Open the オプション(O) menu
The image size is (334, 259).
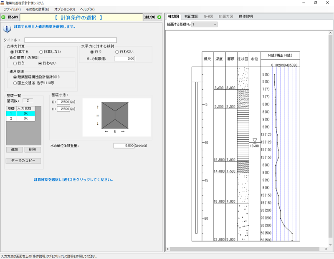tap(65, 9)
